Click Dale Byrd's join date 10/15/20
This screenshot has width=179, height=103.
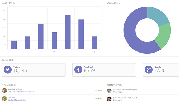coord(98,99)
